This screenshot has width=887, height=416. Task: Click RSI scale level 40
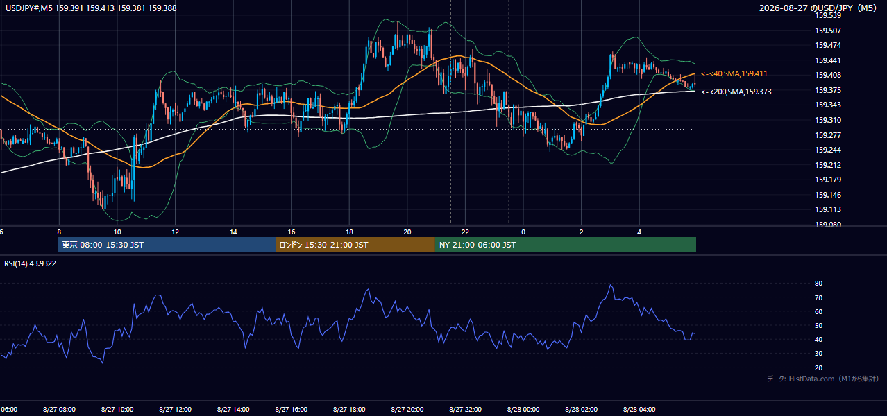tap(818, 339)
